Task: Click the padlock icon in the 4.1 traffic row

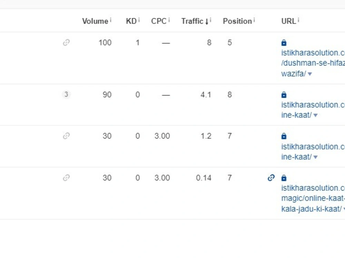Action: [x=284, y=95]
